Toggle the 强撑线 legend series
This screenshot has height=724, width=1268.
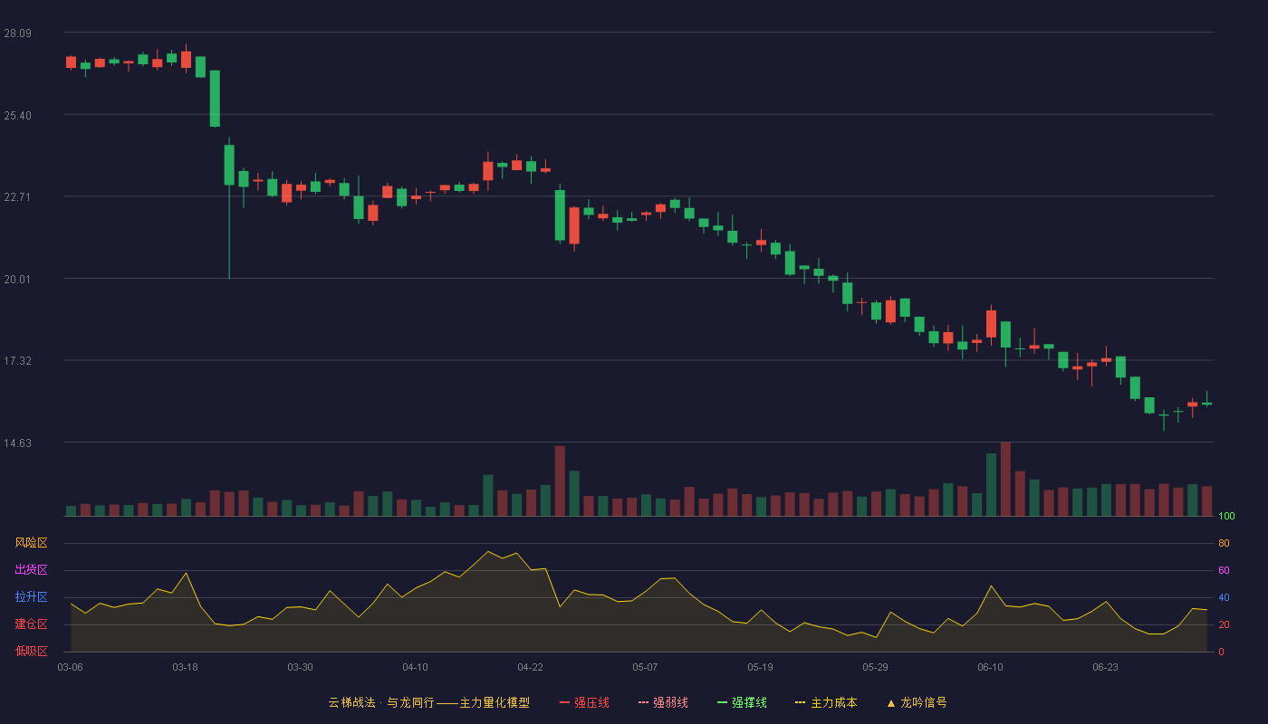point(742,702)
